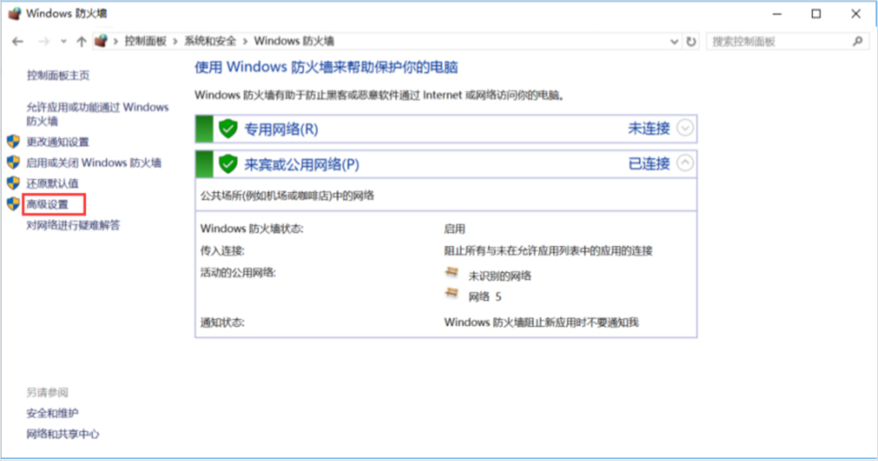This screenshot has height=461, width=878.
Task: Expand the address bar history dropdown
Action: coord(674,41)
